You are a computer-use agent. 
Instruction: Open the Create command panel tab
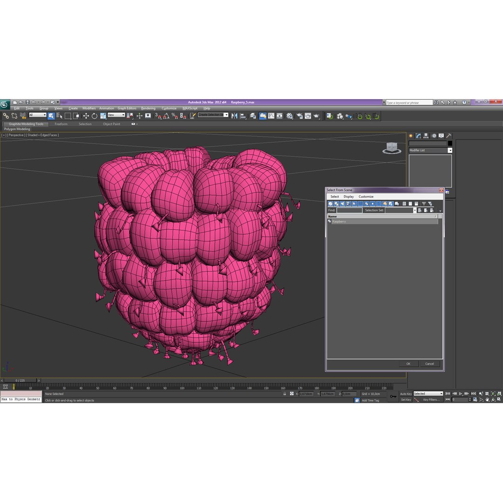point(411,136)
